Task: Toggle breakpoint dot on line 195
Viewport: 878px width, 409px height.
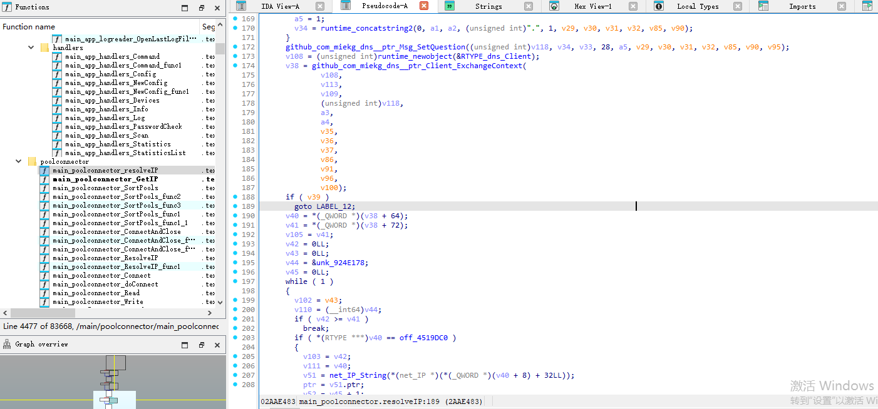Action: 235,263
